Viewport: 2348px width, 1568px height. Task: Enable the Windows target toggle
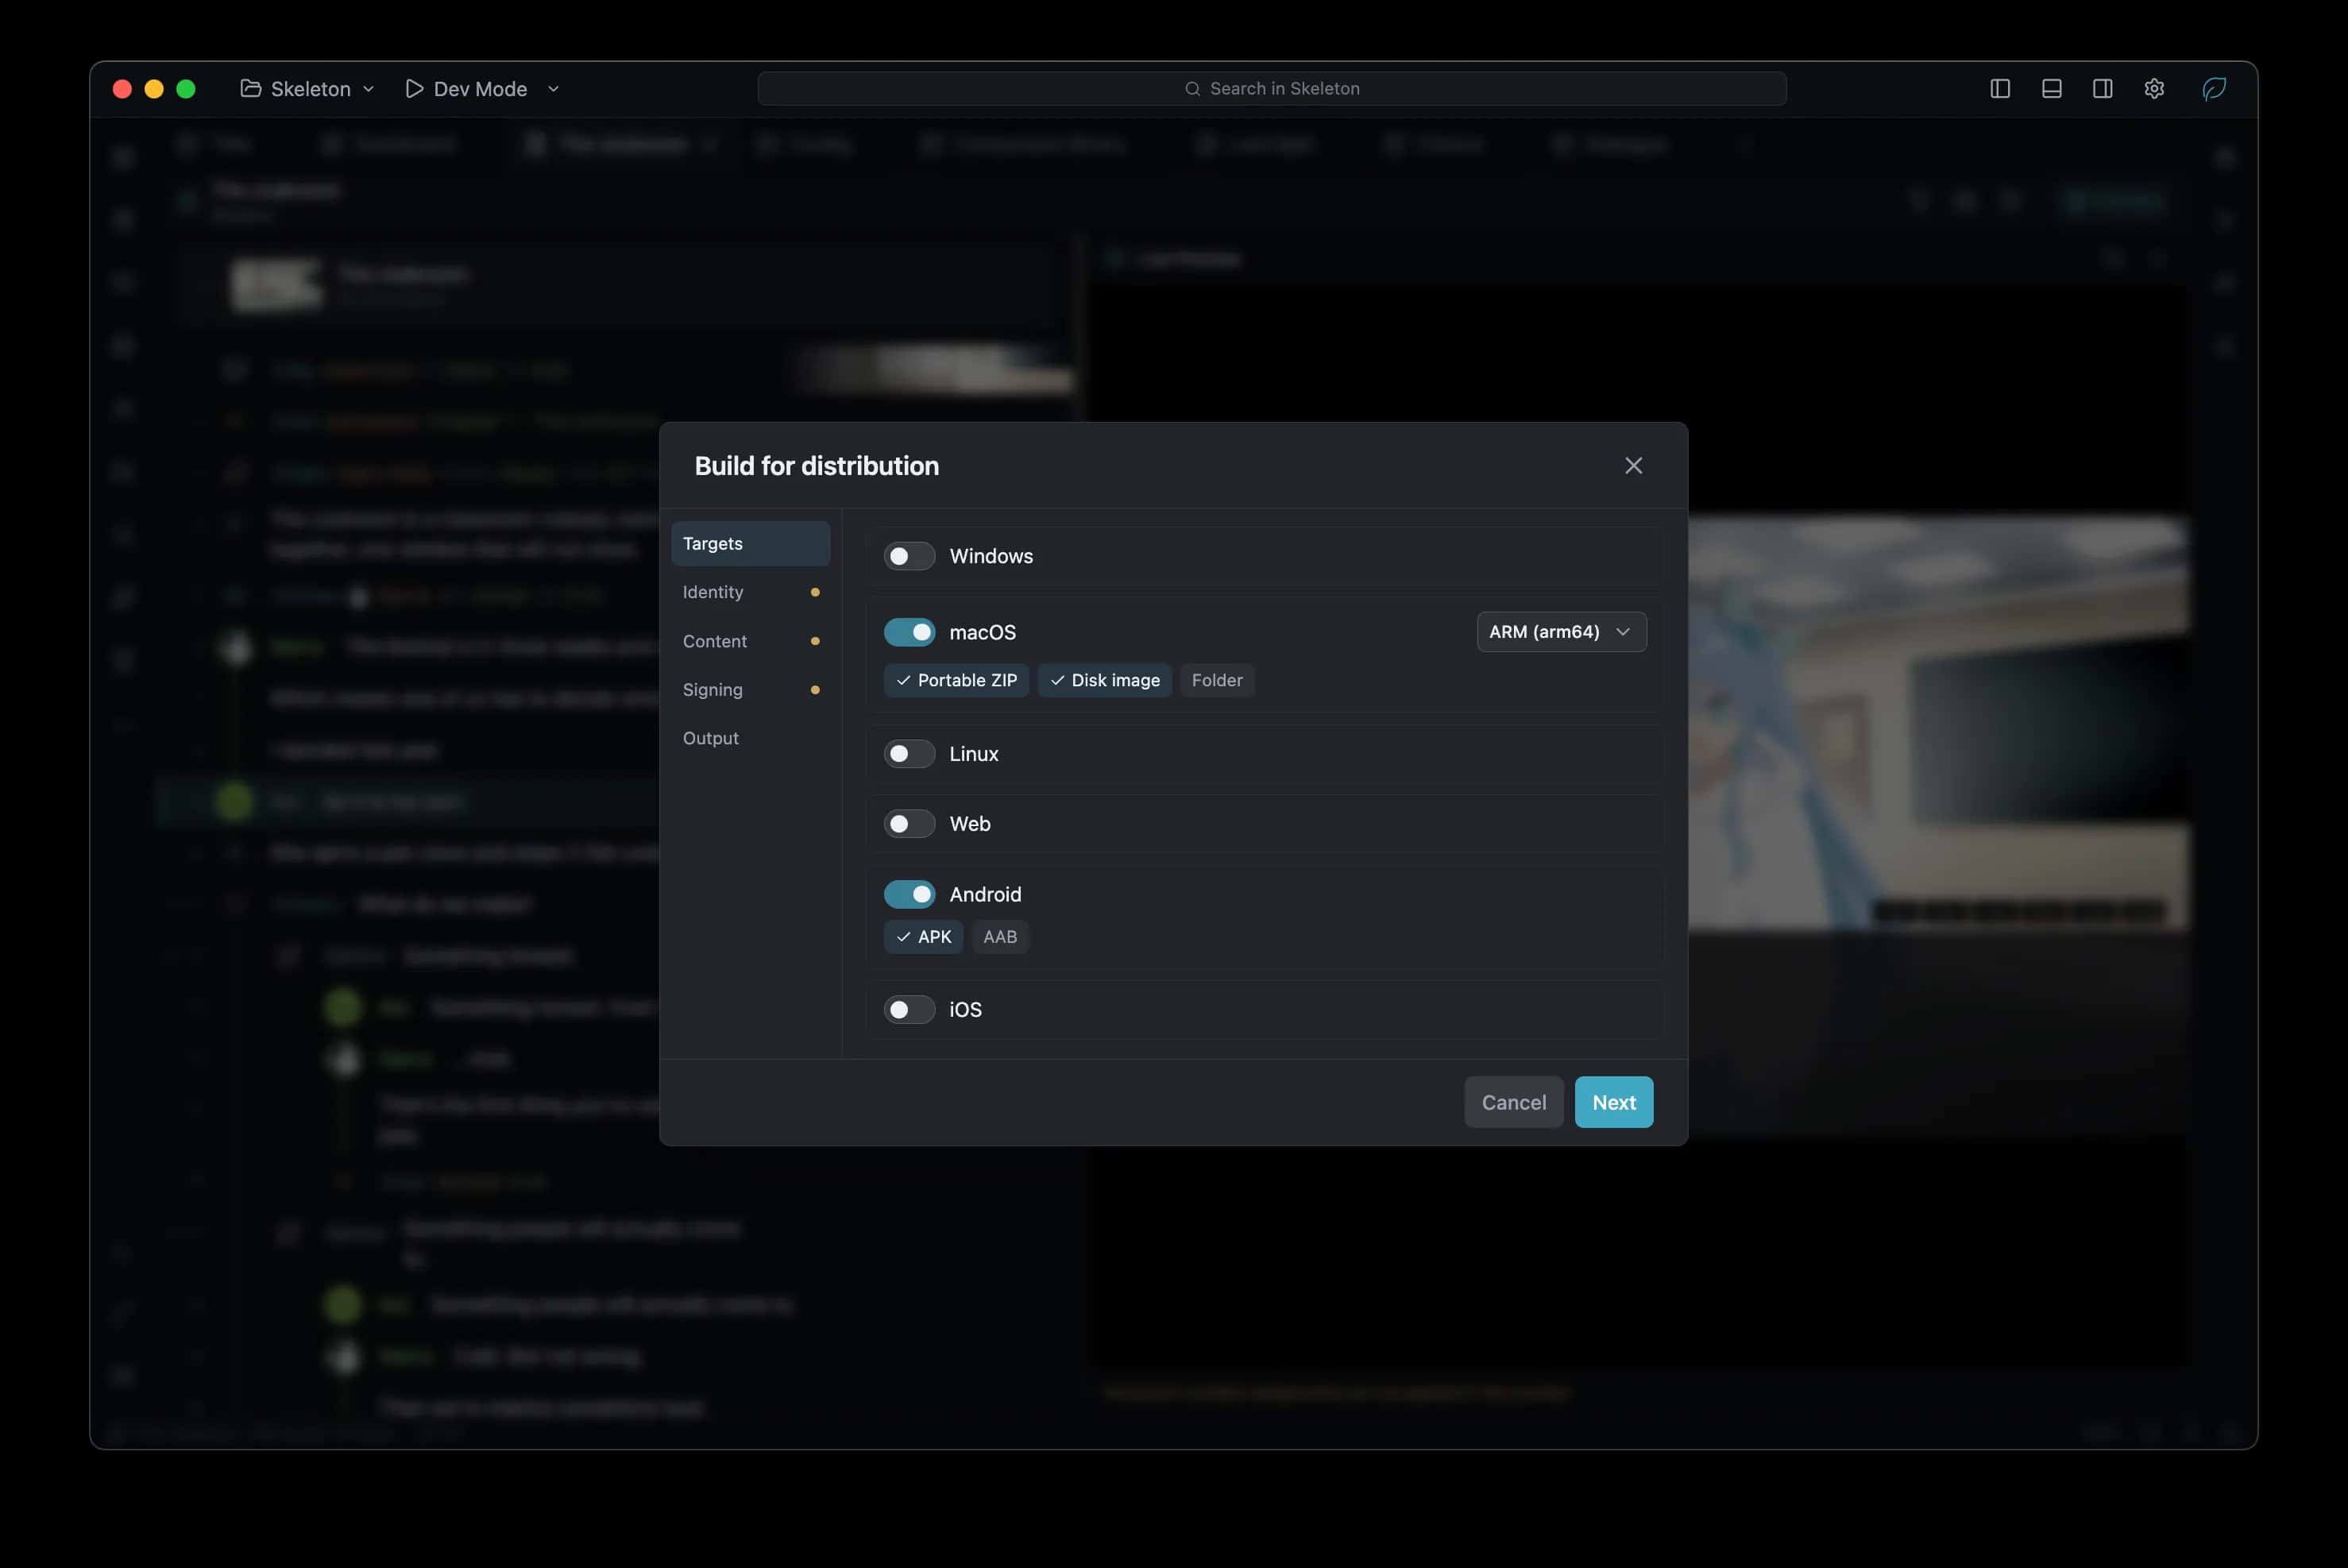click(x=909, y=556)
